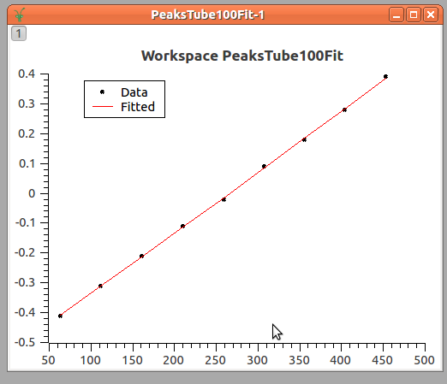Maximize the PeaksTube100Fit-1 window

[414, 15]
